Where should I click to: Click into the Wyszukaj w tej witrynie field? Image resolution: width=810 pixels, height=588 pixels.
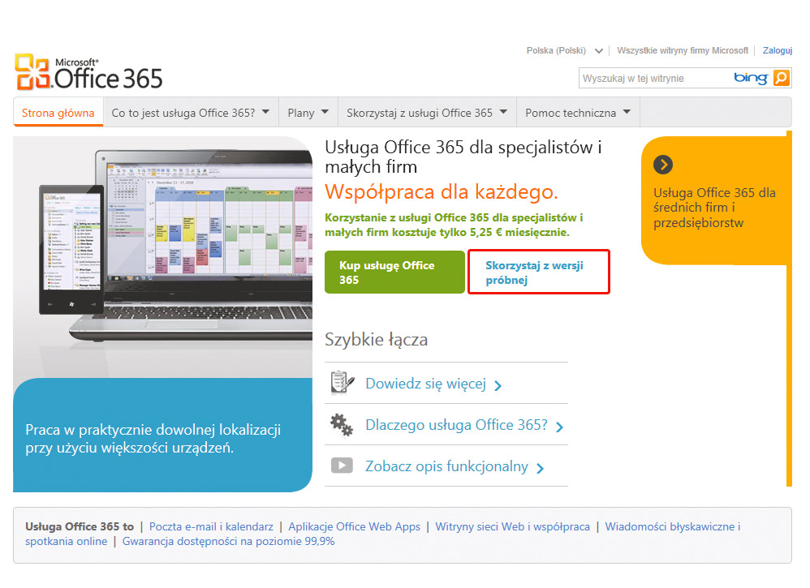tap(653, 79)
